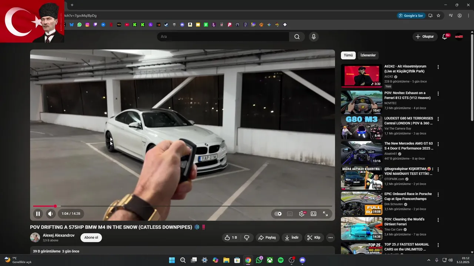This screenshot has height=266, width=474.
Task: Click the 'Klip' clip button
Action: click(x=314, y=238)
